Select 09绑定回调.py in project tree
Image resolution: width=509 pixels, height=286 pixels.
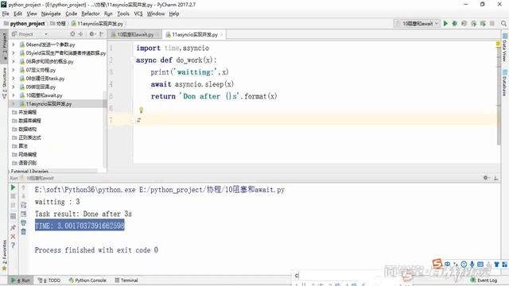tap(37, 87)
